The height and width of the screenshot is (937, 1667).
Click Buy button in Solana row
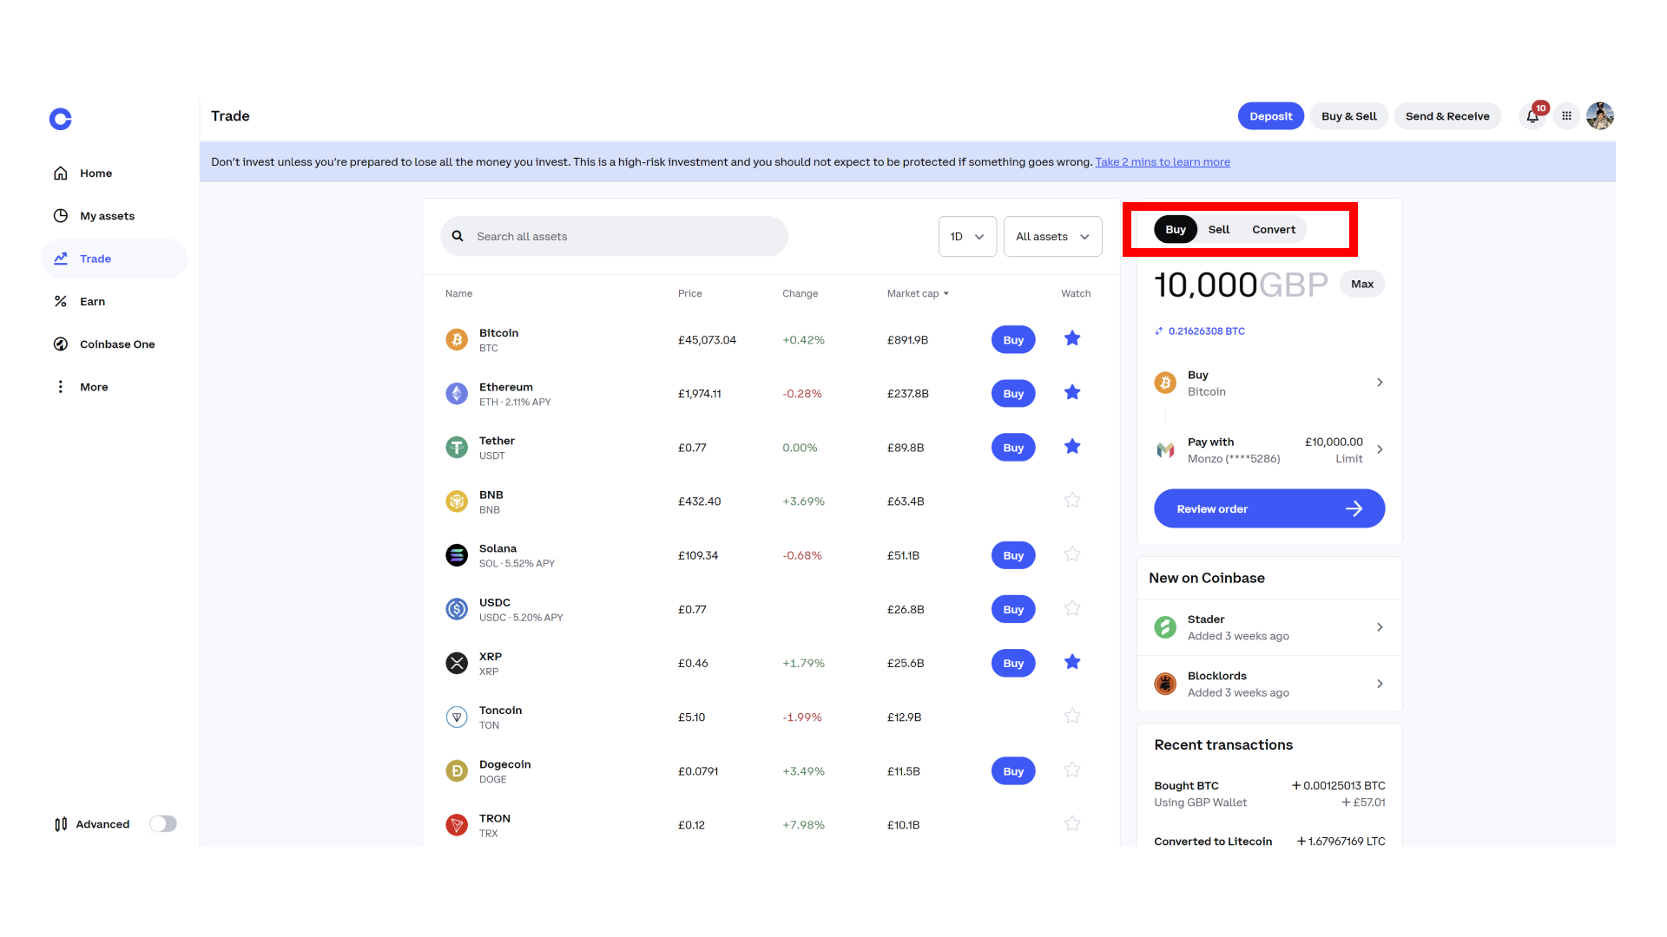pos(1013,555)
